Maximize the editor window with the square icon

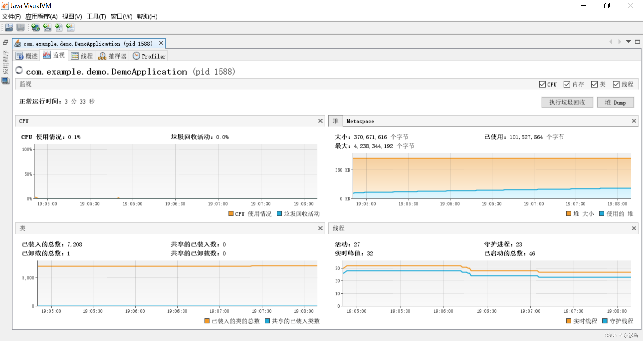638,42
